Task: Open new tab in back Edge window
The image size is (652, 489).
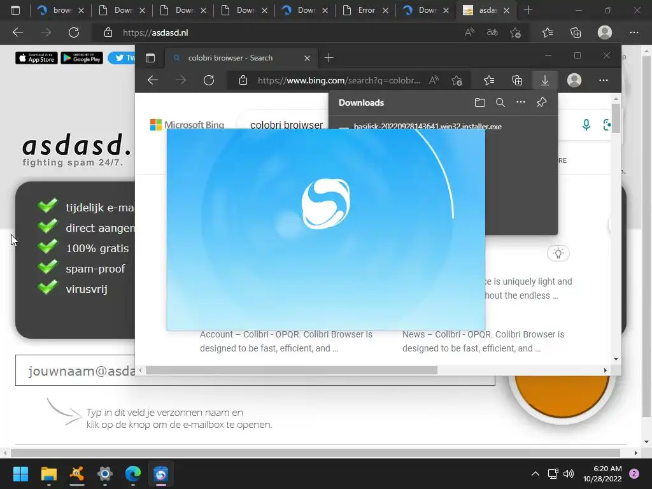Action: 528,10
